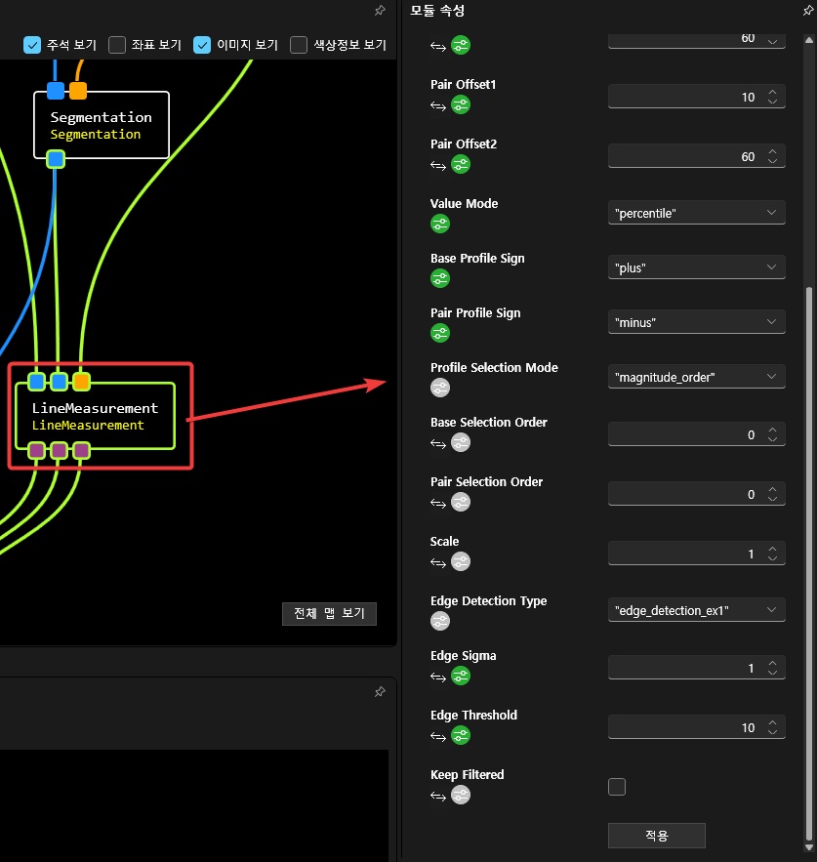Click blue output port of Segmentation node
This screenshot has width=817, height=862.
[56, 159]
